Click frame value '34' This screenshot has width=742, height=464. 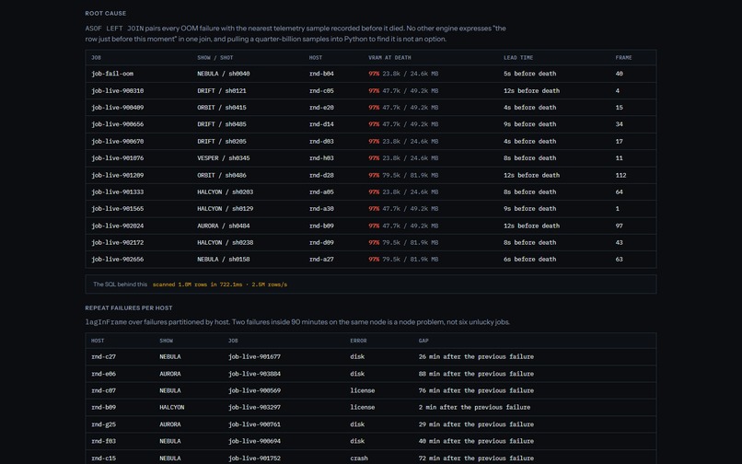click(x=619, y=124)
